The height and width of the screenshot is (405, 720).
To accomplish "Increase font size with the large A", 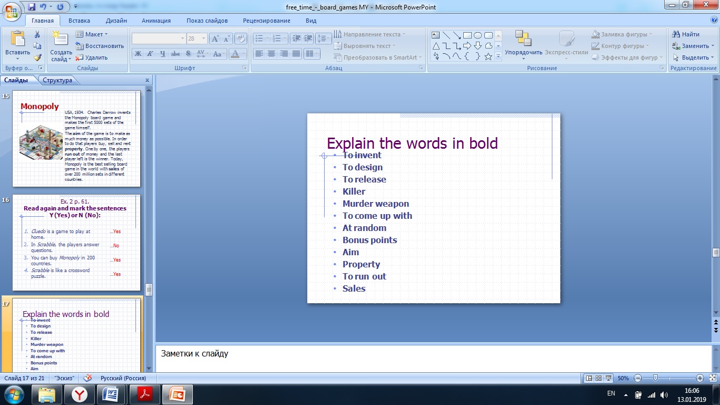I will pyautogui.click(x=215, y=38).
